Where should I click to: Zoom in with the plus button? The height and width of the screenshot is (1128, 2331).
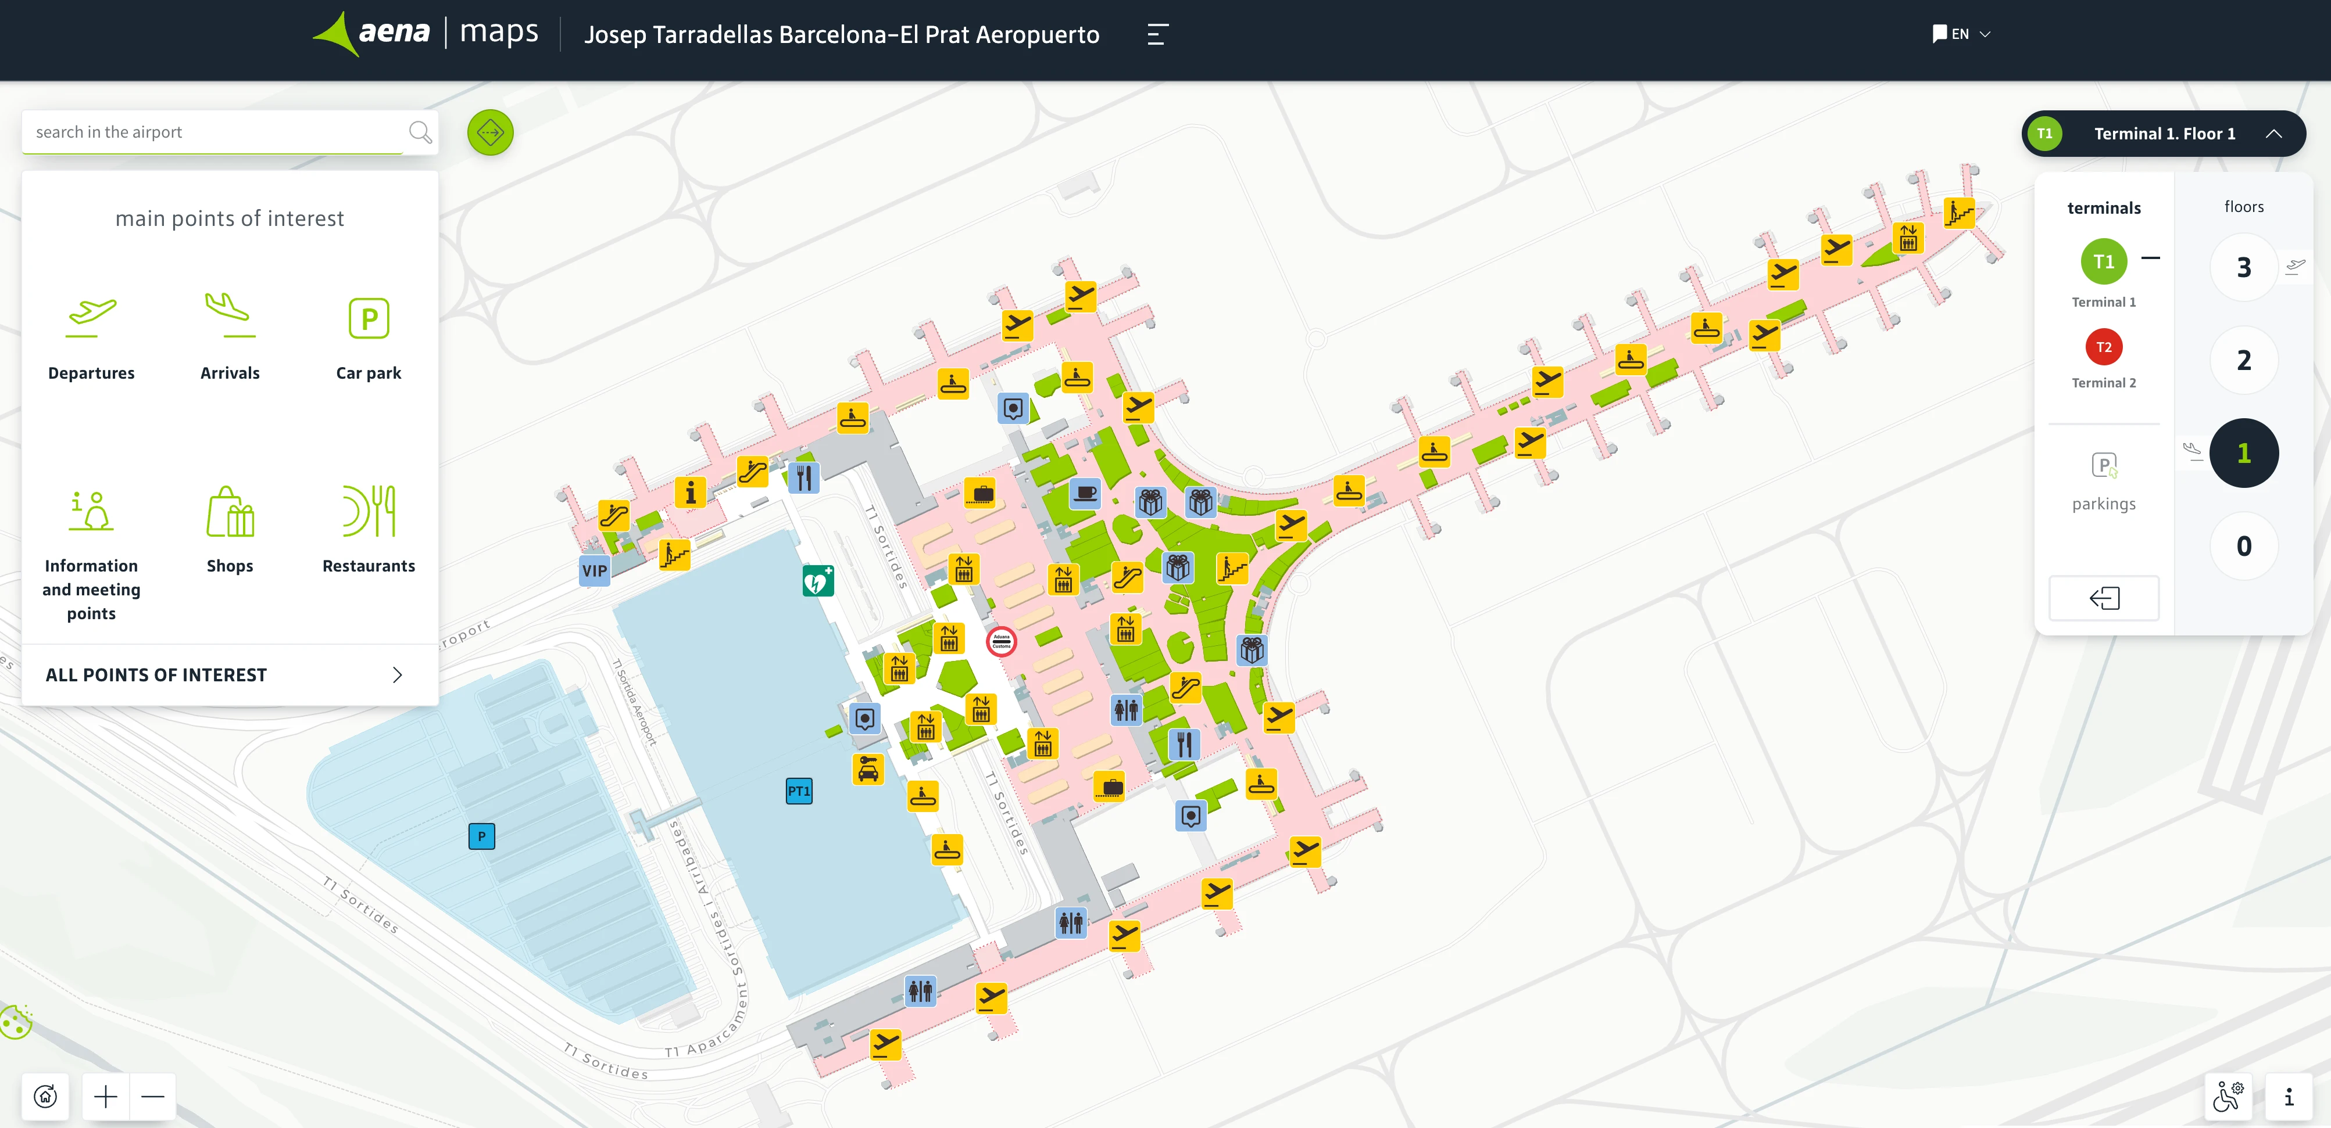(106, 1097)
